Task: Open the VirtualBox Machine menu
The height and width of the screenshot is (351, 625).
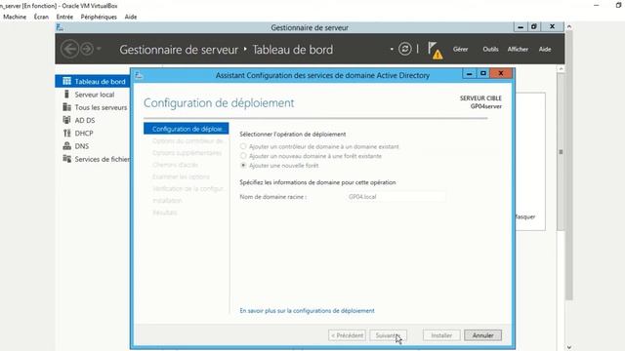Action: pyautogui.click(x=15, y=17)
